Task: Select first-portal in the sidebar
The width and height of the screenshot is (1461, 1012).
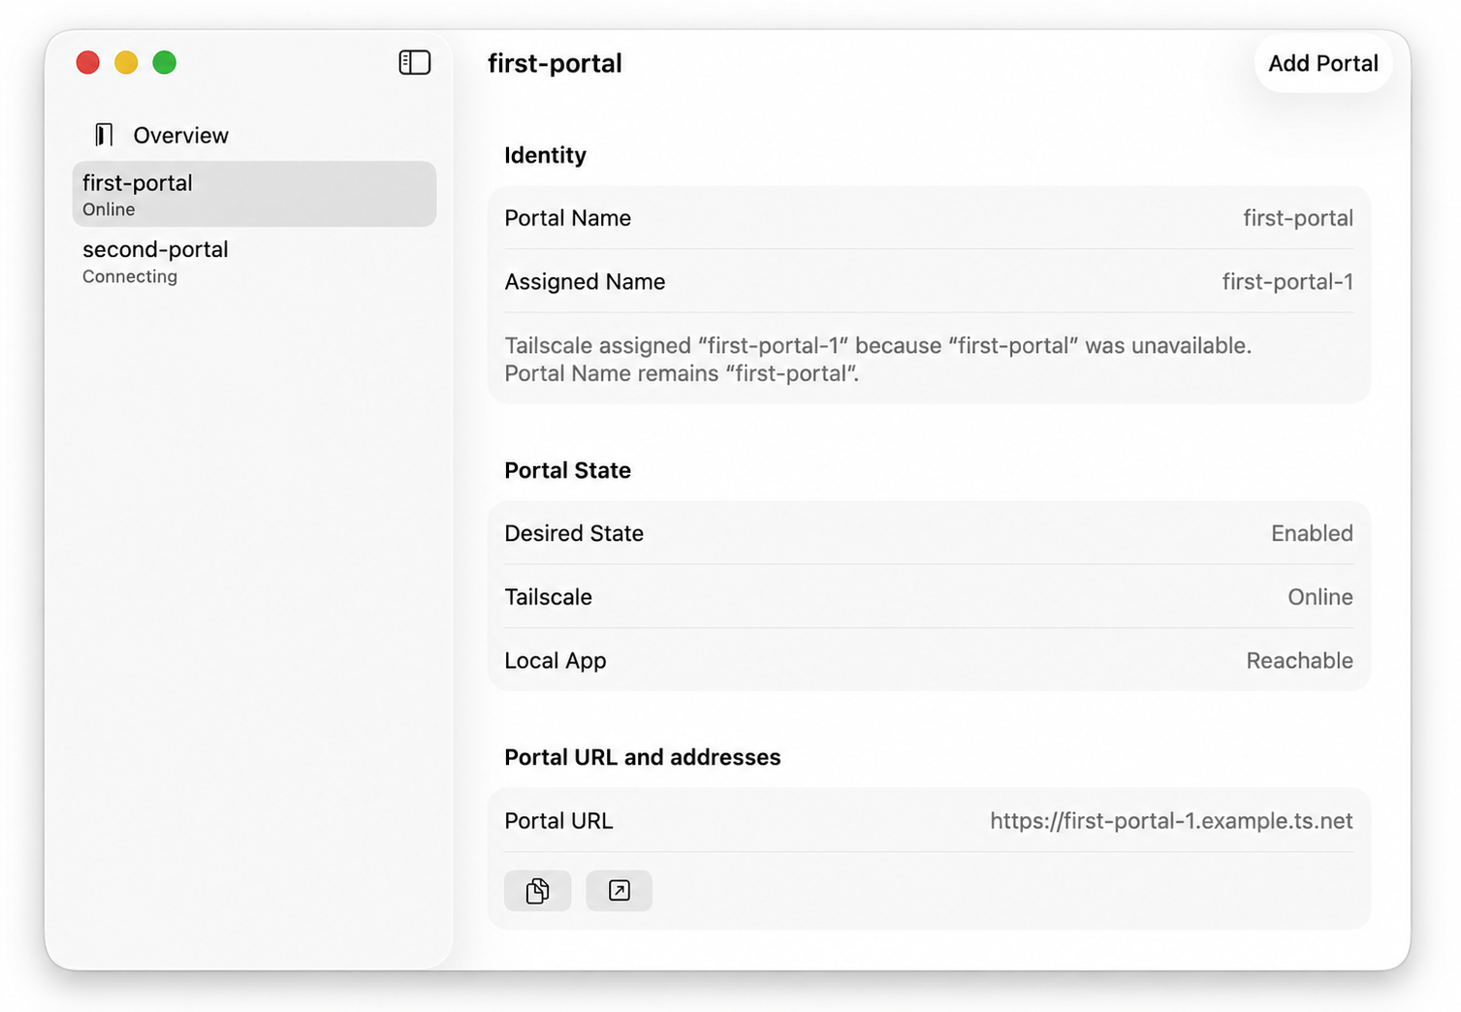Action: [254, 194]
